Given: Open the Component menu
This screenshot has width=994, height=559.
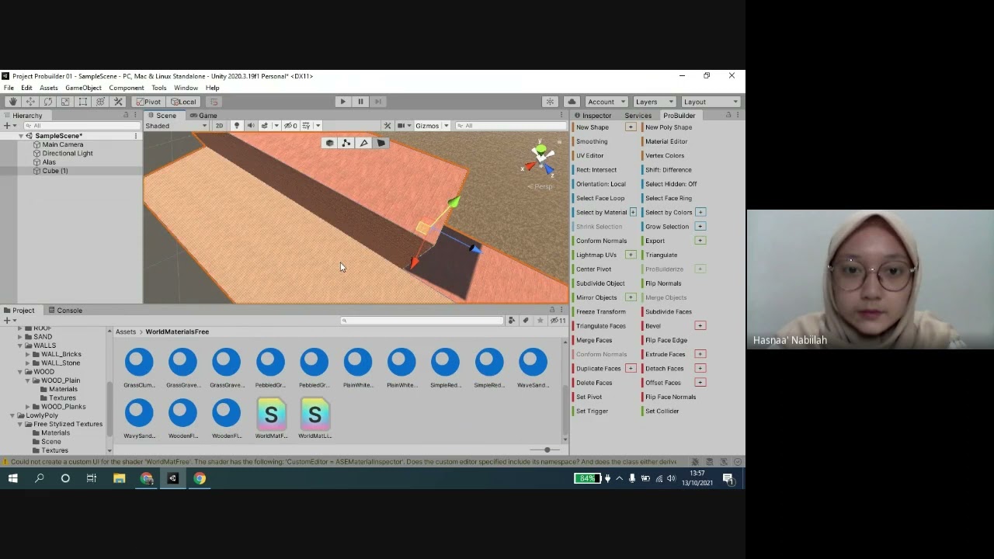Looking at the screenshot, I should [x=127, y=88].
